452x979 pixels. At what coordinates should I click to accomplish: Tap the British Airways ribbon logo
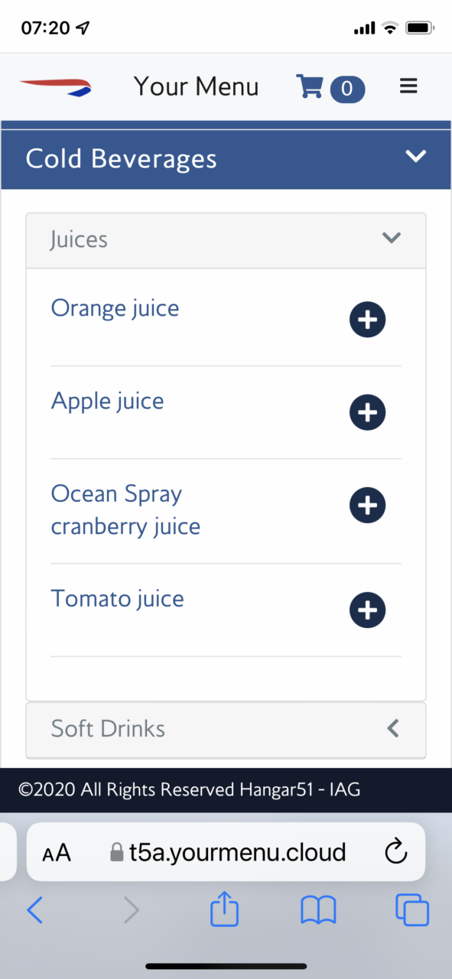[56, 86]
